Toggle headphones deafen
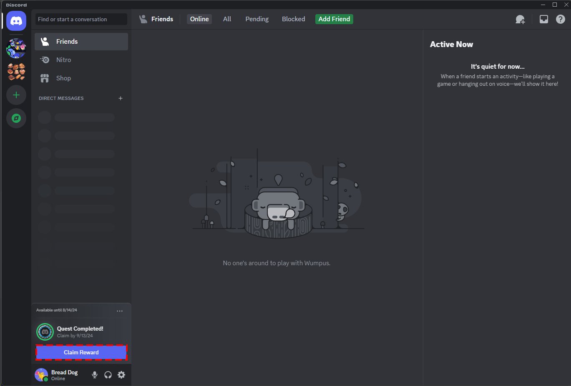This screenshot has height=386, width=571. 108,375
